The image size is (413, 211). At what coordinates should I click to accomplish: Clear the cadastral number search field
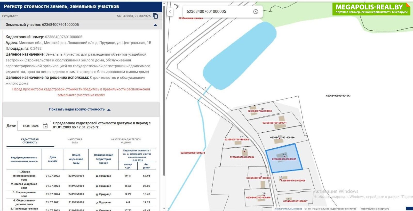click(256, 12)
